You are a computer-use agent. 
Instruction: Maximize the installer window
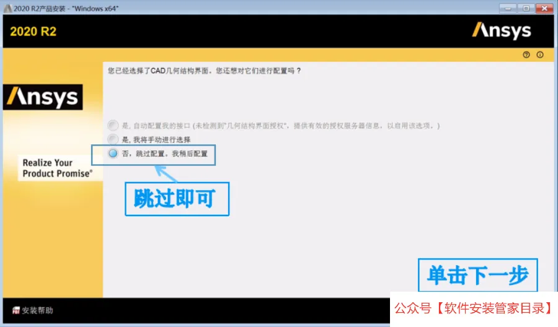click(526, 8)
